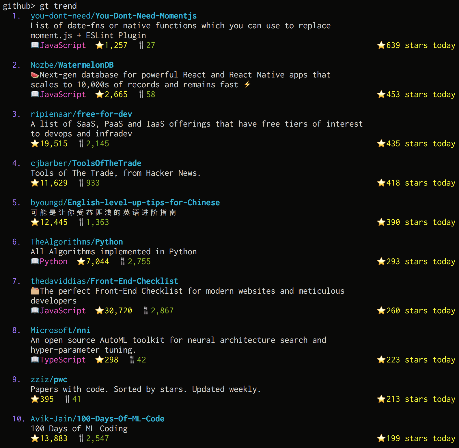Click fork icon next to 2,867
Screen dimensions: 459x448
(146, 310)
